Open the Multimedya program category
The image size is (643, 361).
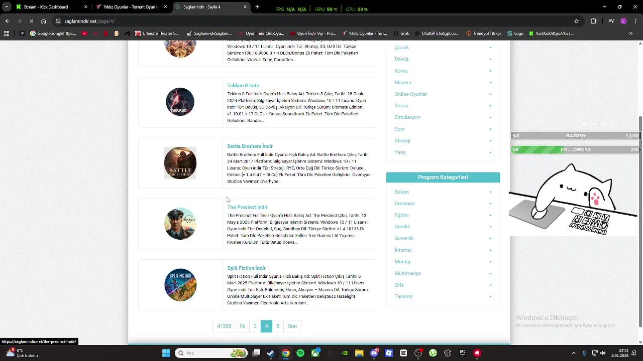(407, 273)
